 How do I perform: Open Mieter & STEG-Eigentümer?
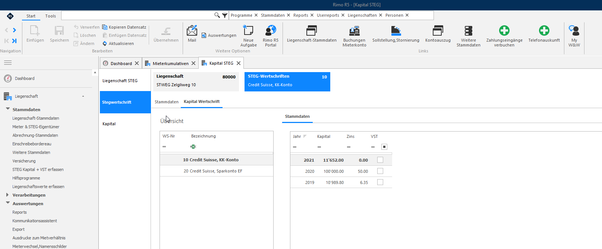pyautogui.click(x=36, y=127)
